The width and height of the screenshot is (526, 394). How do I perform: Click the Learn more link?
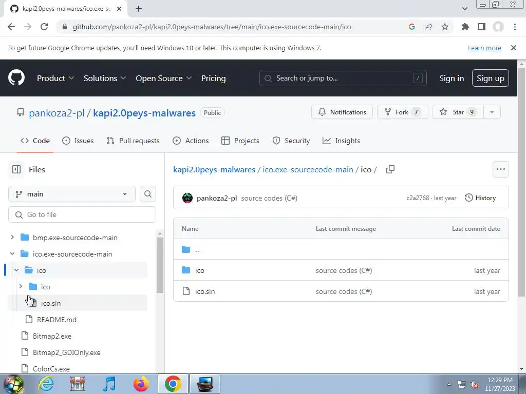click(x=484, y=48)
